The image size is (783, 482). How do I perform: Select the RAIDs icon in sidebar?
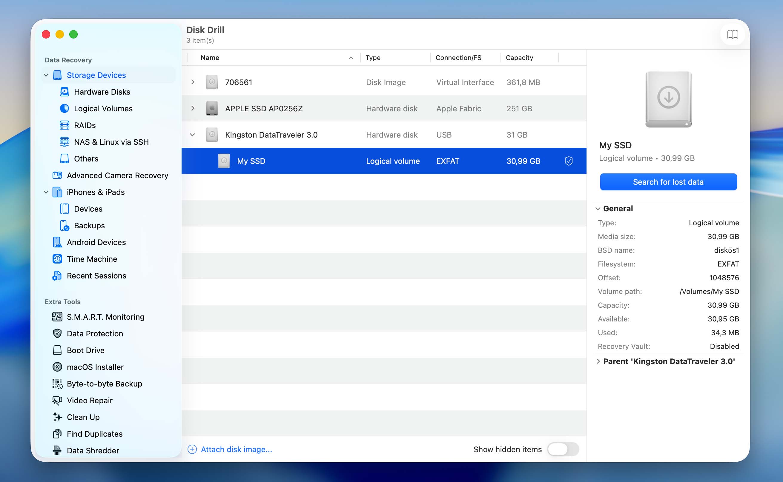65,125
